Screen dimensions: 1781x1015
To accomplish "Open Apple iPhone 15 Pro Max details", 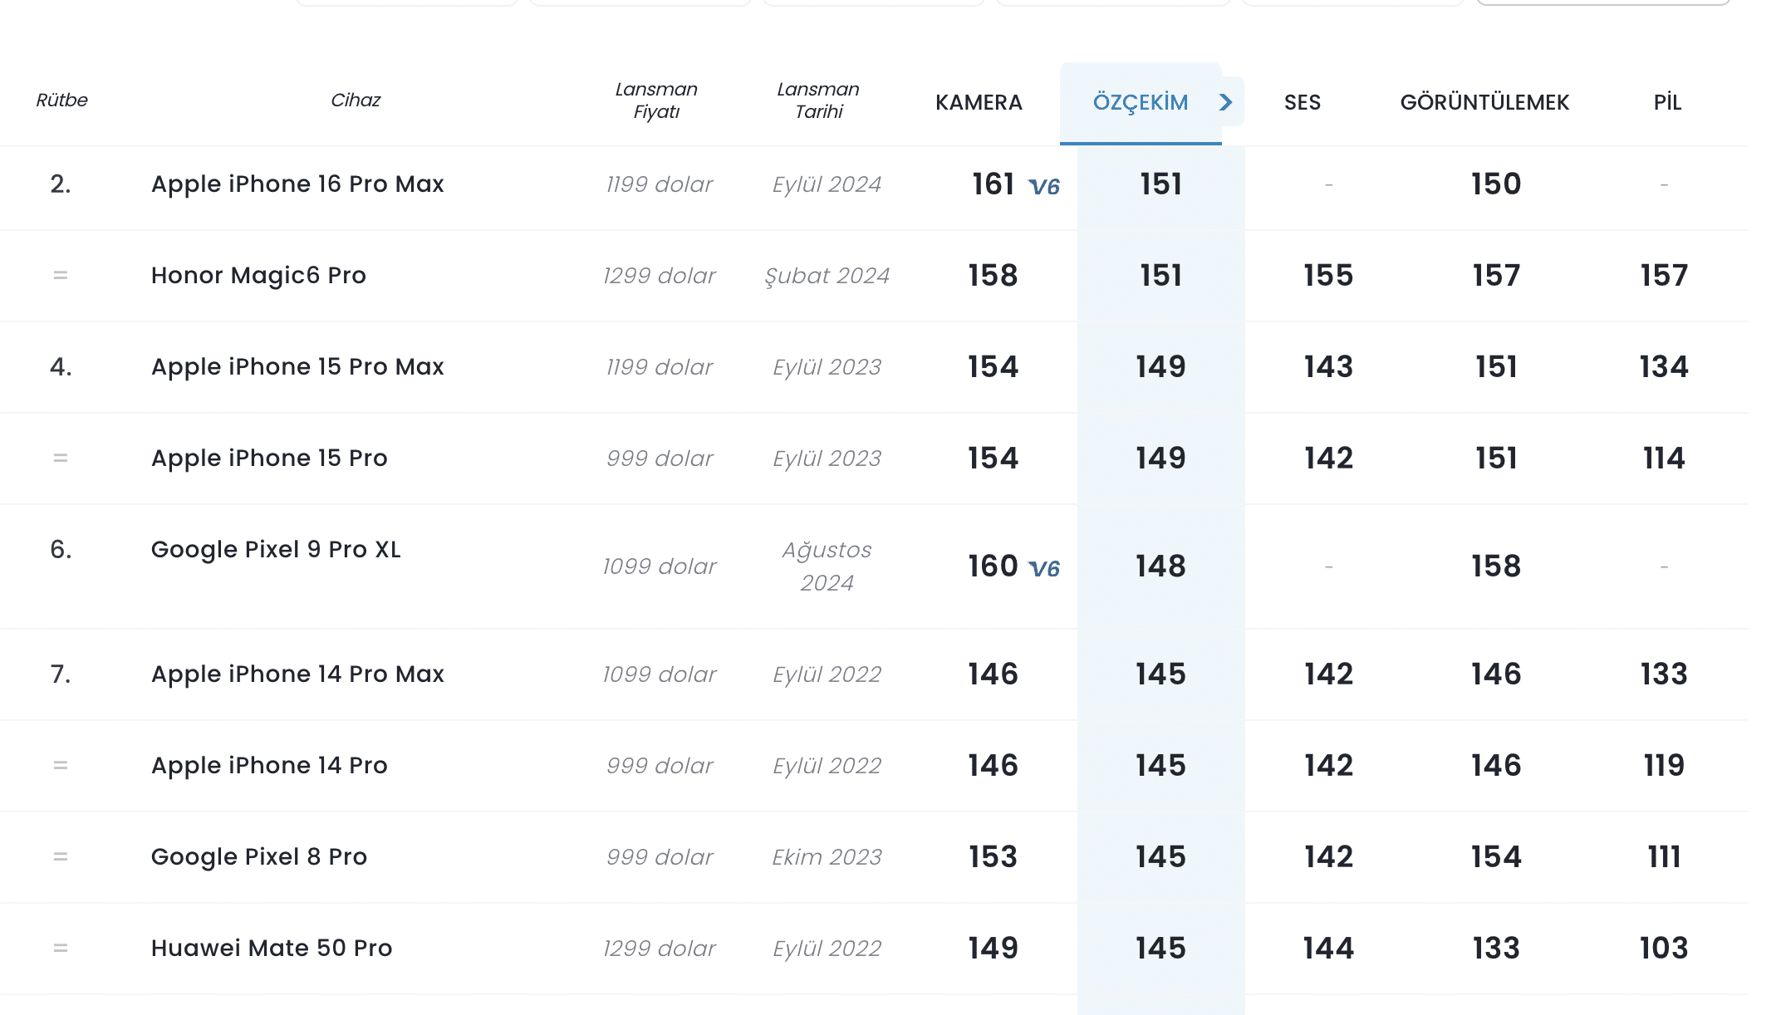I will [297, 366].
